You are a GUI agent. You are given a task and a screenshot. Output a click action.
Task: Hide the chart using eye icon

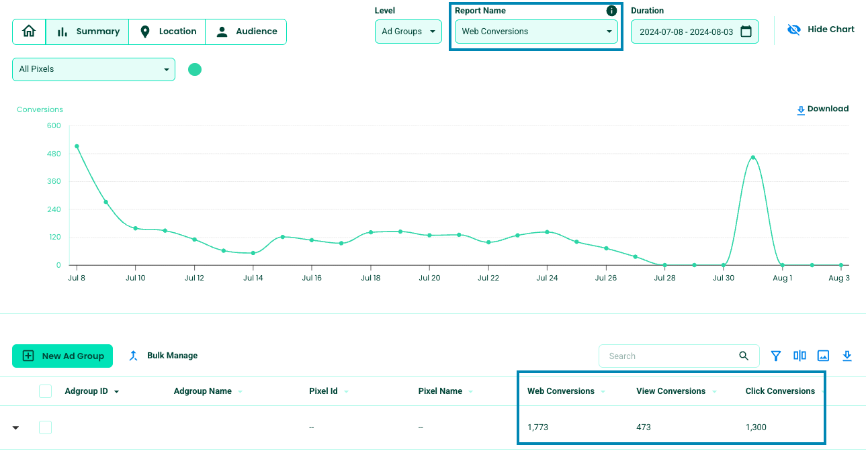[x=794, y=30]
